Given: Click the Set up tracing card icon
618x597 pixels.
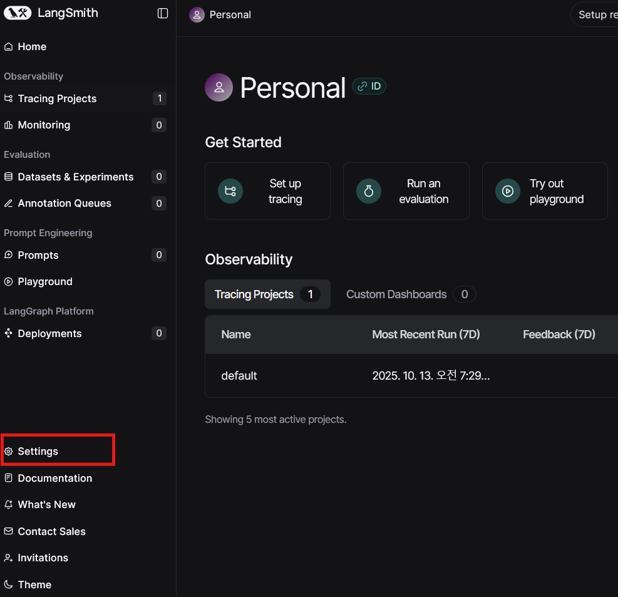Looking at the screenshot, I should coord(230,191).
